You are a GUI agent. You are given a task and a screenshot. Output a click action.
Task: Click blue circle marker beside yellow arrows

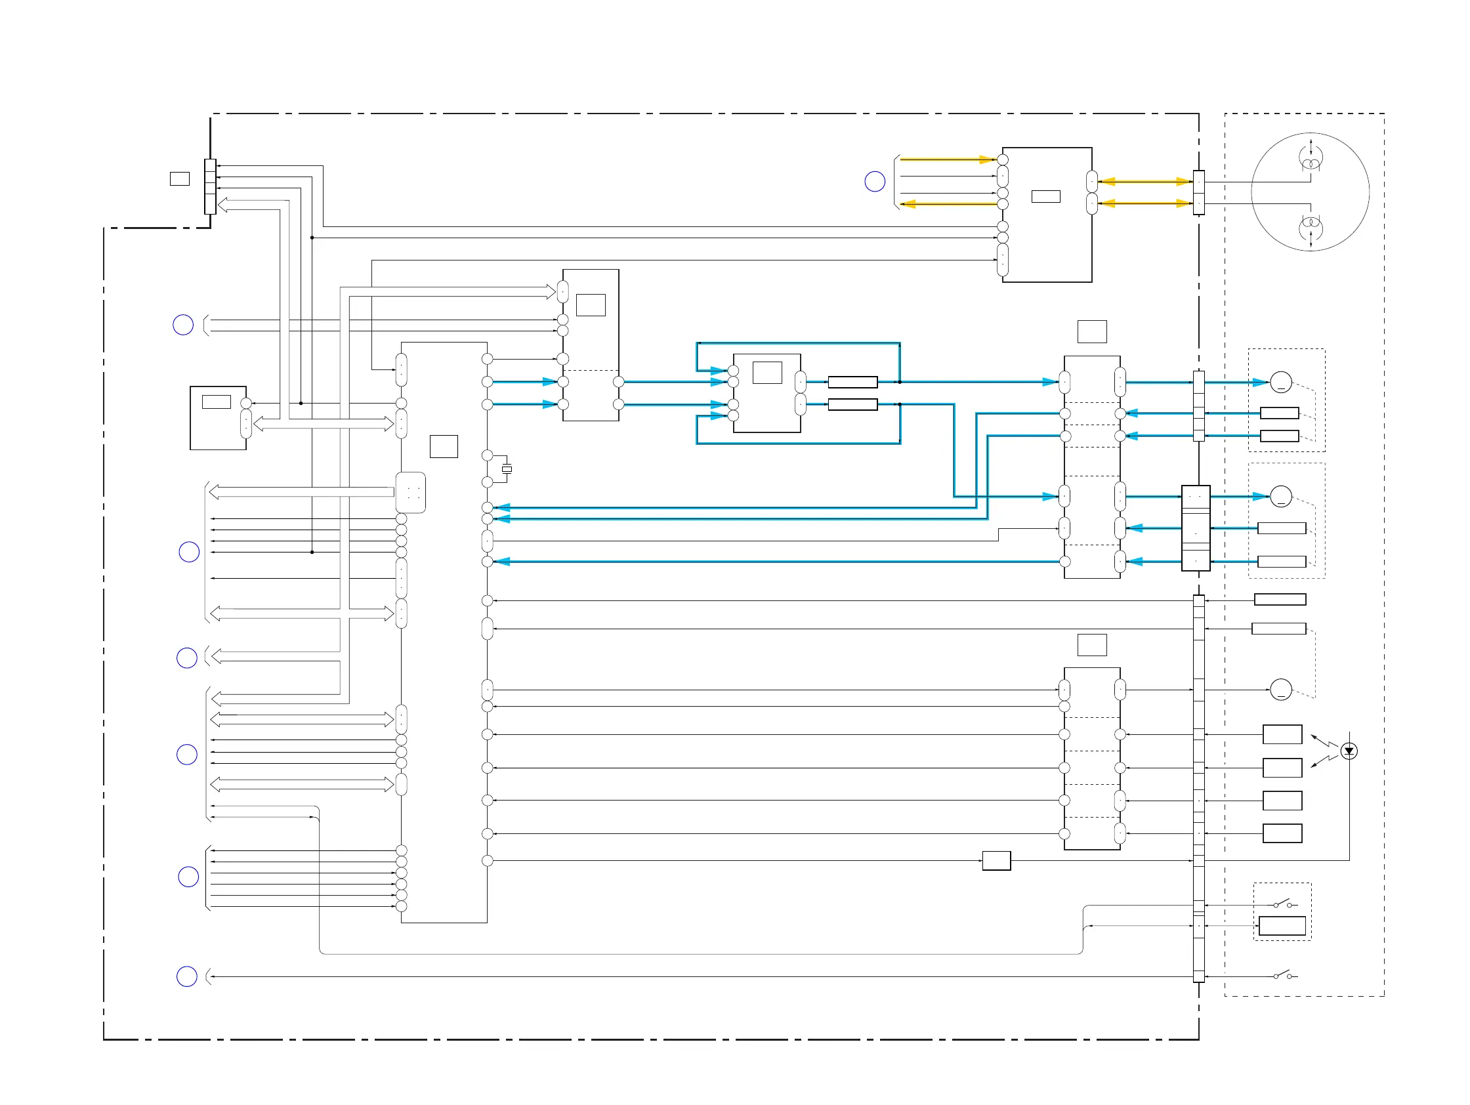(875, 181)
